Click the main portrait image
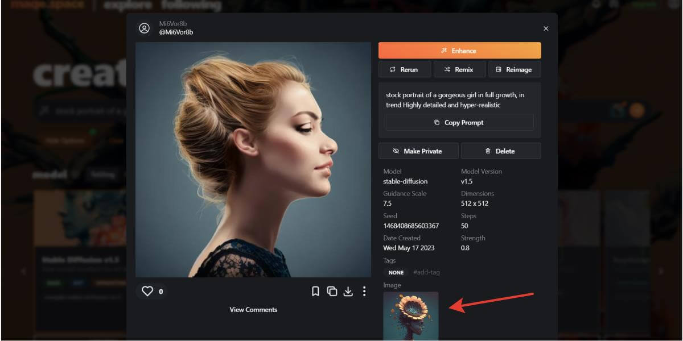 click(253, 160)
